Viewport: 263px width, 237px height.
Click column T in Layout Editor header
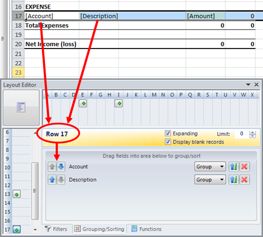pos(217,95)
